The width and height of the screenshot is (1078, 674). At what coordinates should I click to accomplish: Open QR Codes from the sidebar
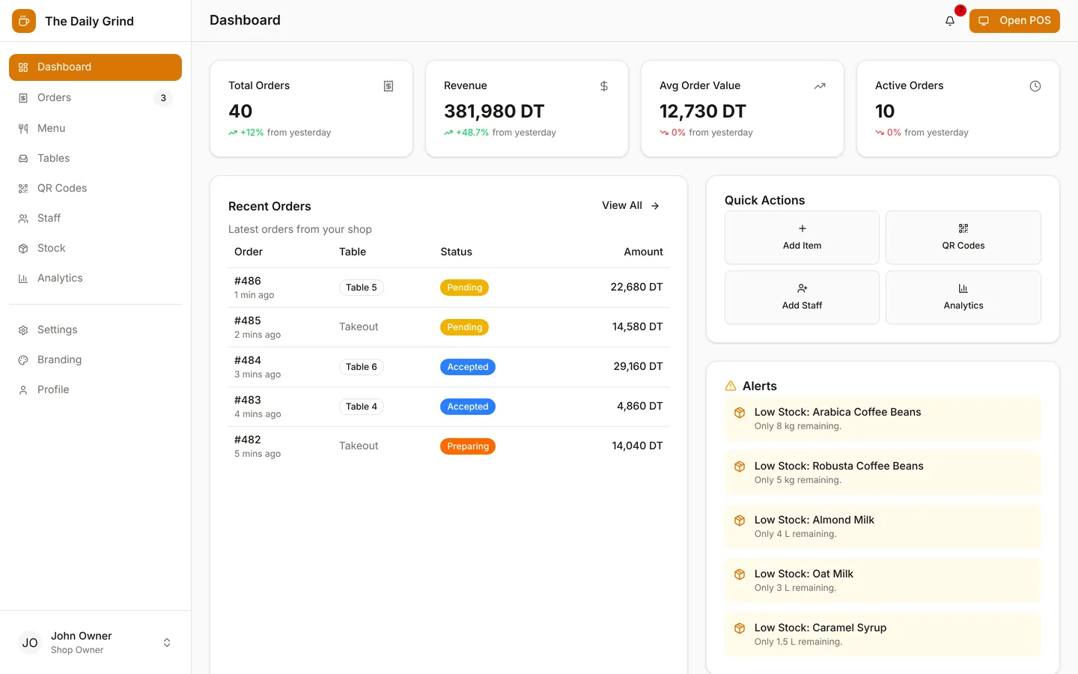95,188
